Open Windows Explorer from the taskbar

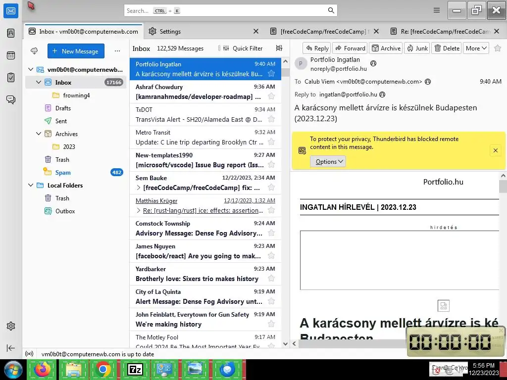tap(73, 369)
